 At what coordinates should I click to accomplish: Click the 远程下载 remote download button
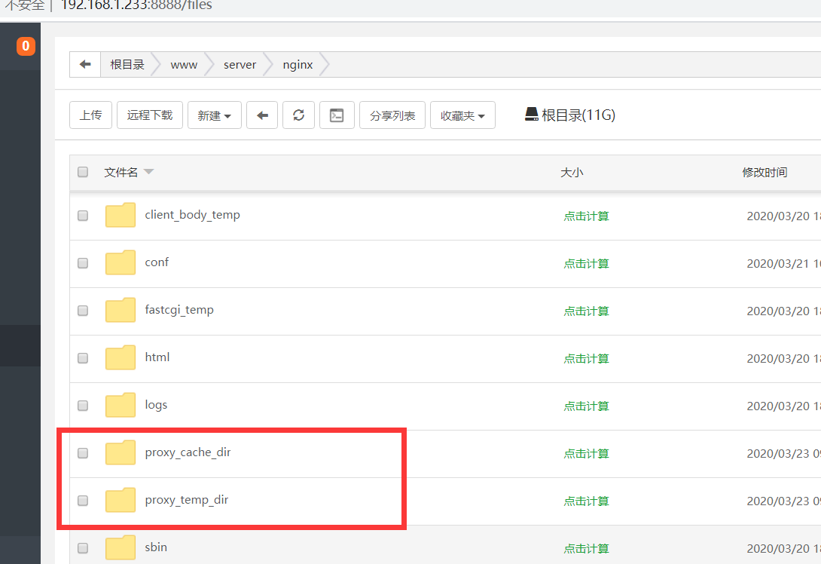149,115
